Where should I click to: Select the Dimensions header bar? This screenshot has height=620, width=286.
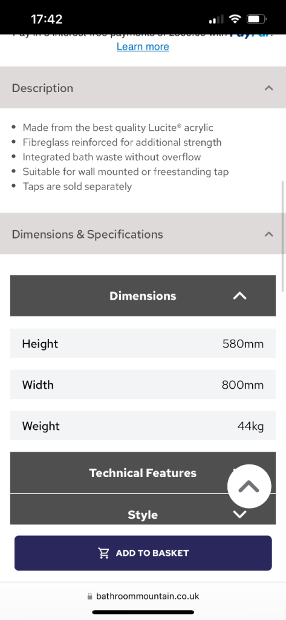[143, 295]
